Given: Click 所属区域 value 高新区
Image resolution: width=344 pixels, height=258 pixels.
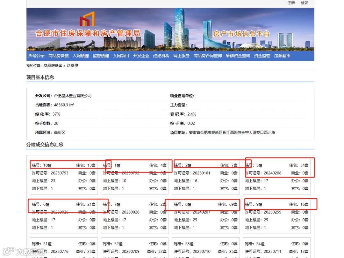Looking at the screenshot, I should [x=60, y=132].
